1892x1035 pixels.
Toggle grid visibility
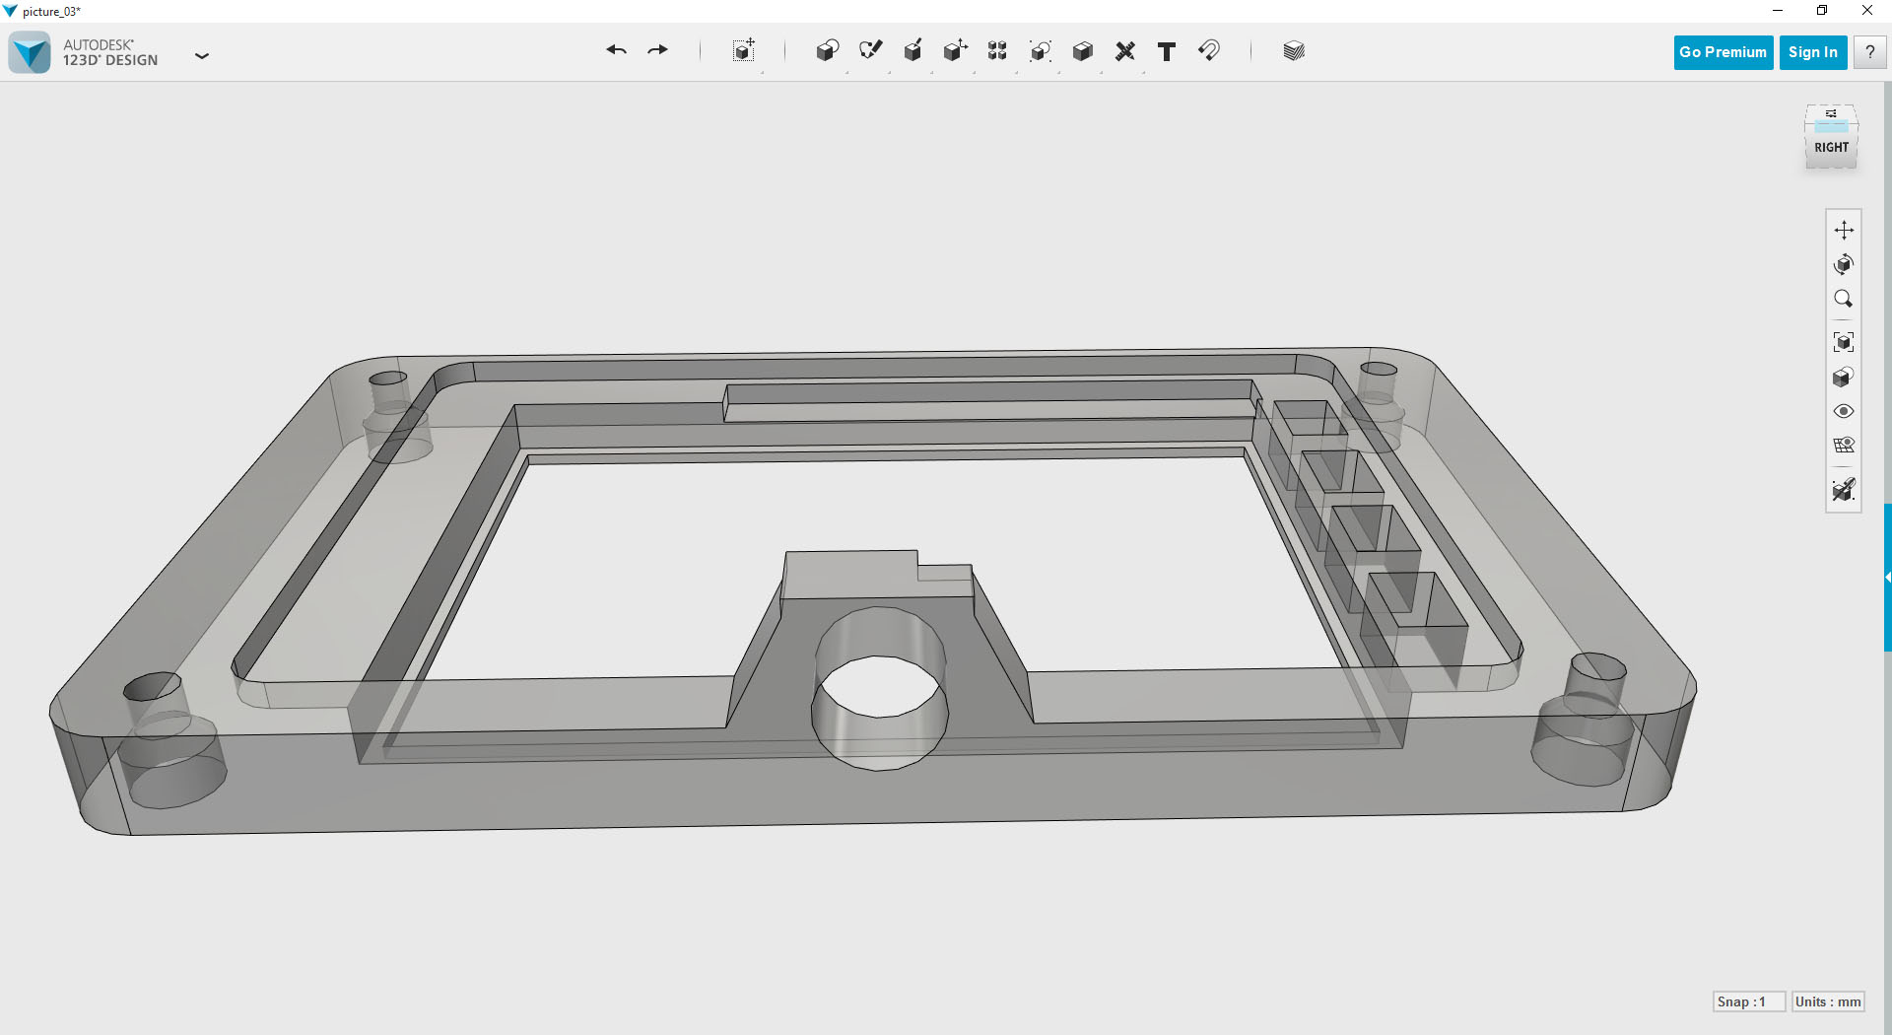[x=1844, y=446]
